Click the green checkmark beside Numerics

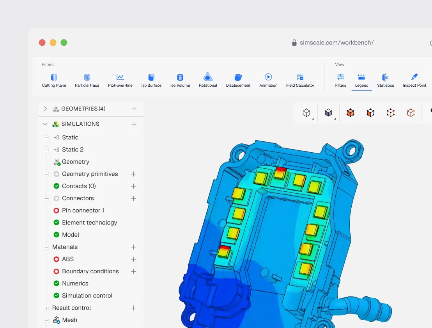coord(56,283)
